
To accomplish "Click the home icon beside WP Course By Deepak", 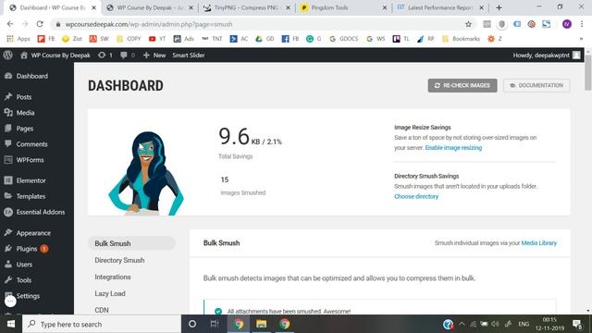I will pyautogui.click(x=24, y=55).
